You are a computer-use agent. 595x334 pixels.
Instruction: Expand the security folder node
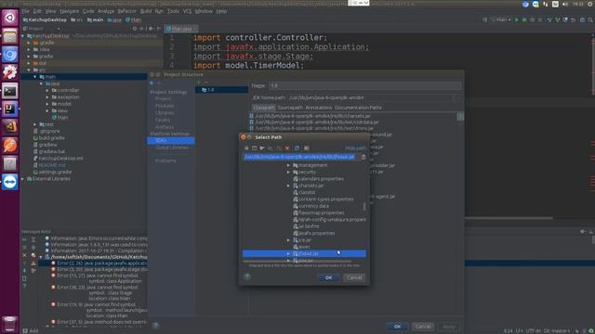[x=288, y=173]
